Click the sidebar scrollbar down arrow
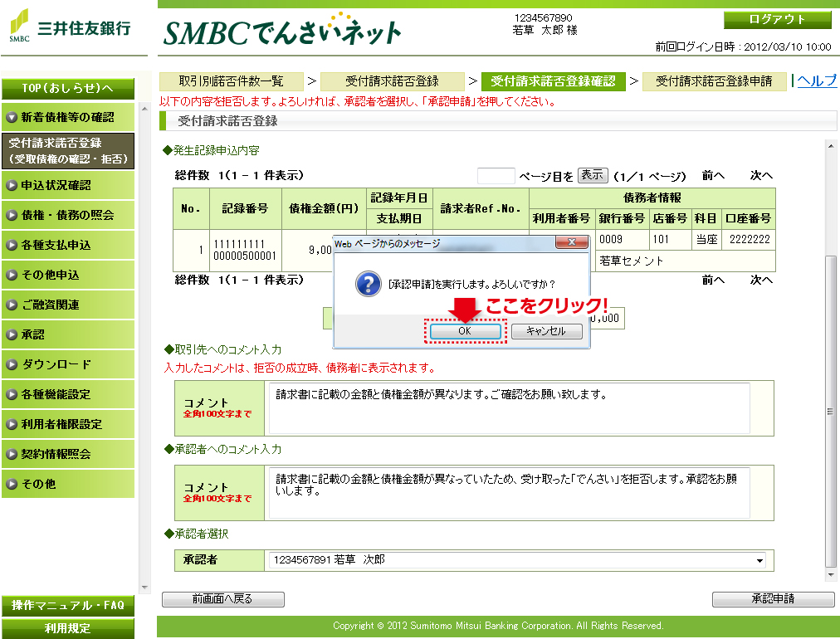Image resolution: width=840 pixels, height=639 pixels. (144, 588)
